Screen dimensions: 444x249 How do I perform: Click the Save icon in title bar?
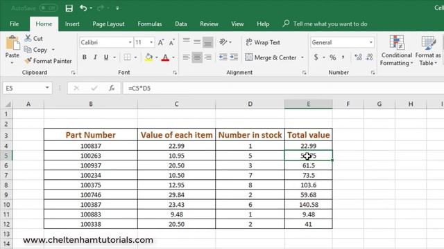pyautogui.click(x=69, y=8)
